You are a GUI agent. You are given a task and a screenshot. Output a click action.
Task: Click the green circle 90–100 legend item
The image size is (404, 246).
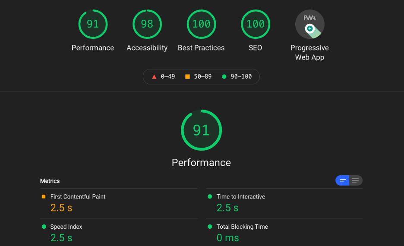[x=237, y=76]
